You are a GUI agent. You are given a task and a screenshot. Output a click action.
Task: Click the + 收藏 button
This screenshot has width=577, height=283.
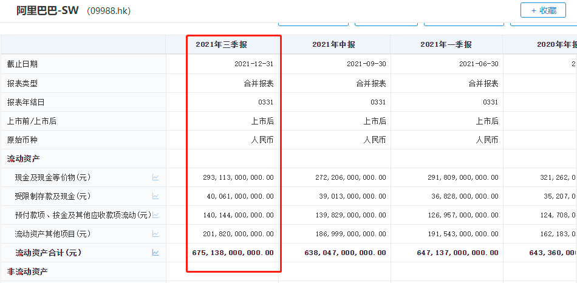tap(543, 10)
